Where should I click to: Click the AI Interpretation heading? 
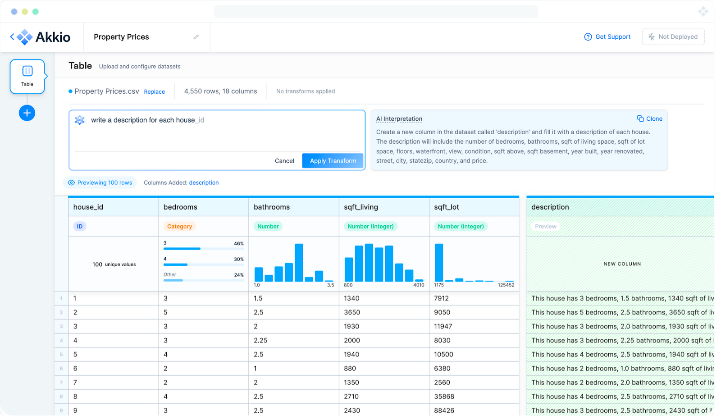click(x=399, y=119)
